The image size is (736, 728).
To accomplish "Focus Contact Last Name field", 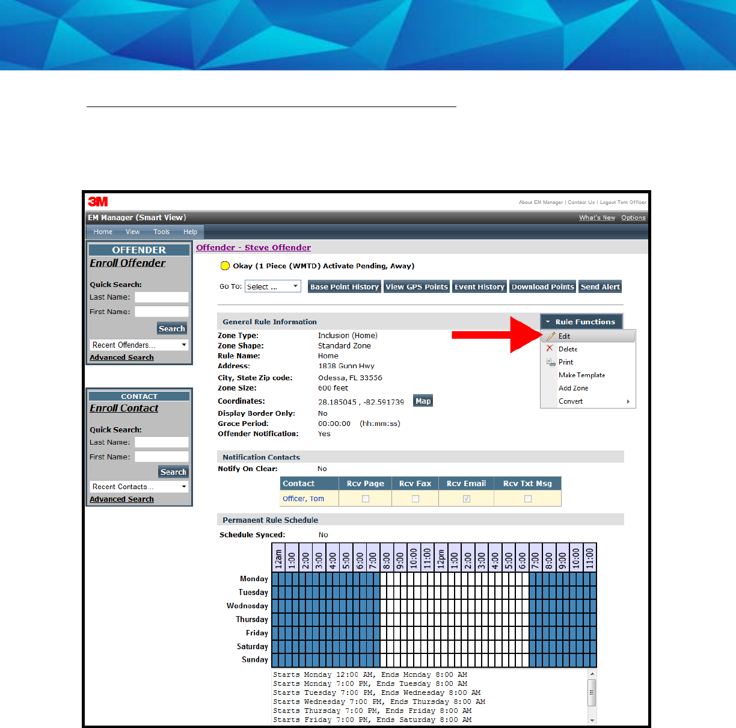I will tap(162, 442).
